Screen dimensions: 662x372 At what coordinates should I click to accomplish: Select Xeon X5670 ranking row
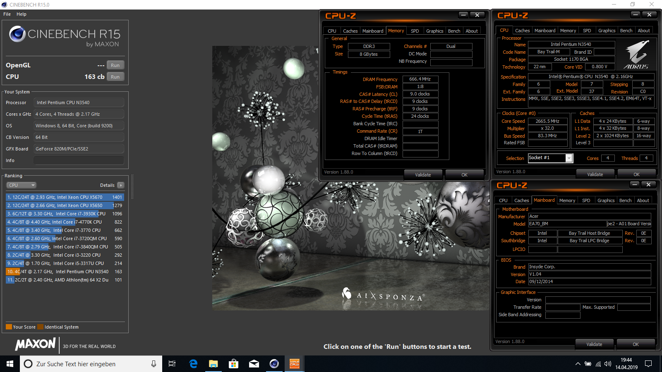65,197
